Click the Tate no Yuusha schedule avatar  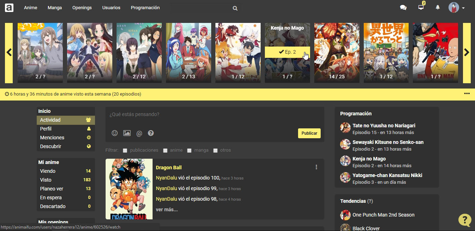[x=345, y=128]
